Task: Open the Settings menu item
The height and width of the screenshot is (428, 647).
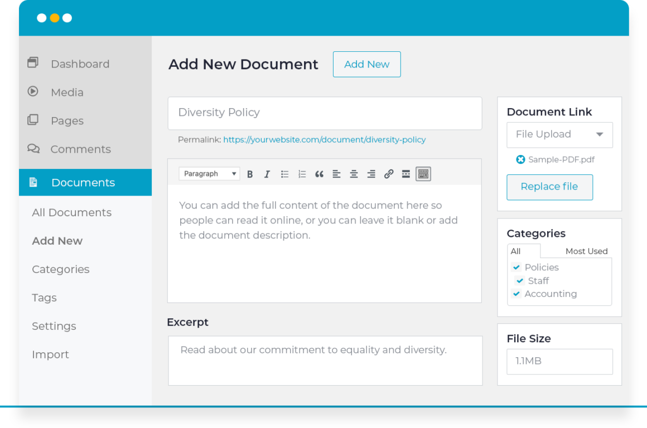Action: 54,326
